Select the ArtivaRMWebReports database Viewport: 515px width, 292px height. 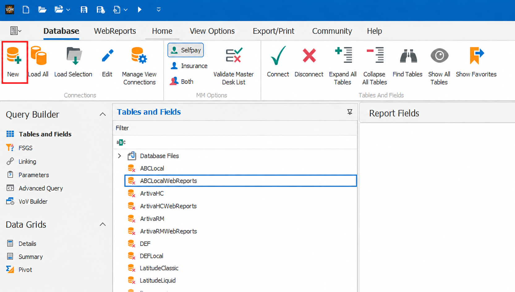(x=168, y=231)
